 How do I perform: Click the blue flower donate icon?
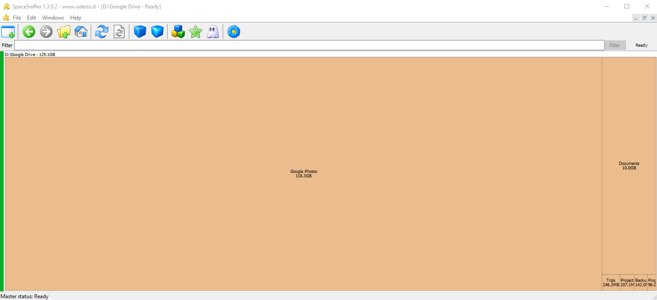tap(234, 32)
